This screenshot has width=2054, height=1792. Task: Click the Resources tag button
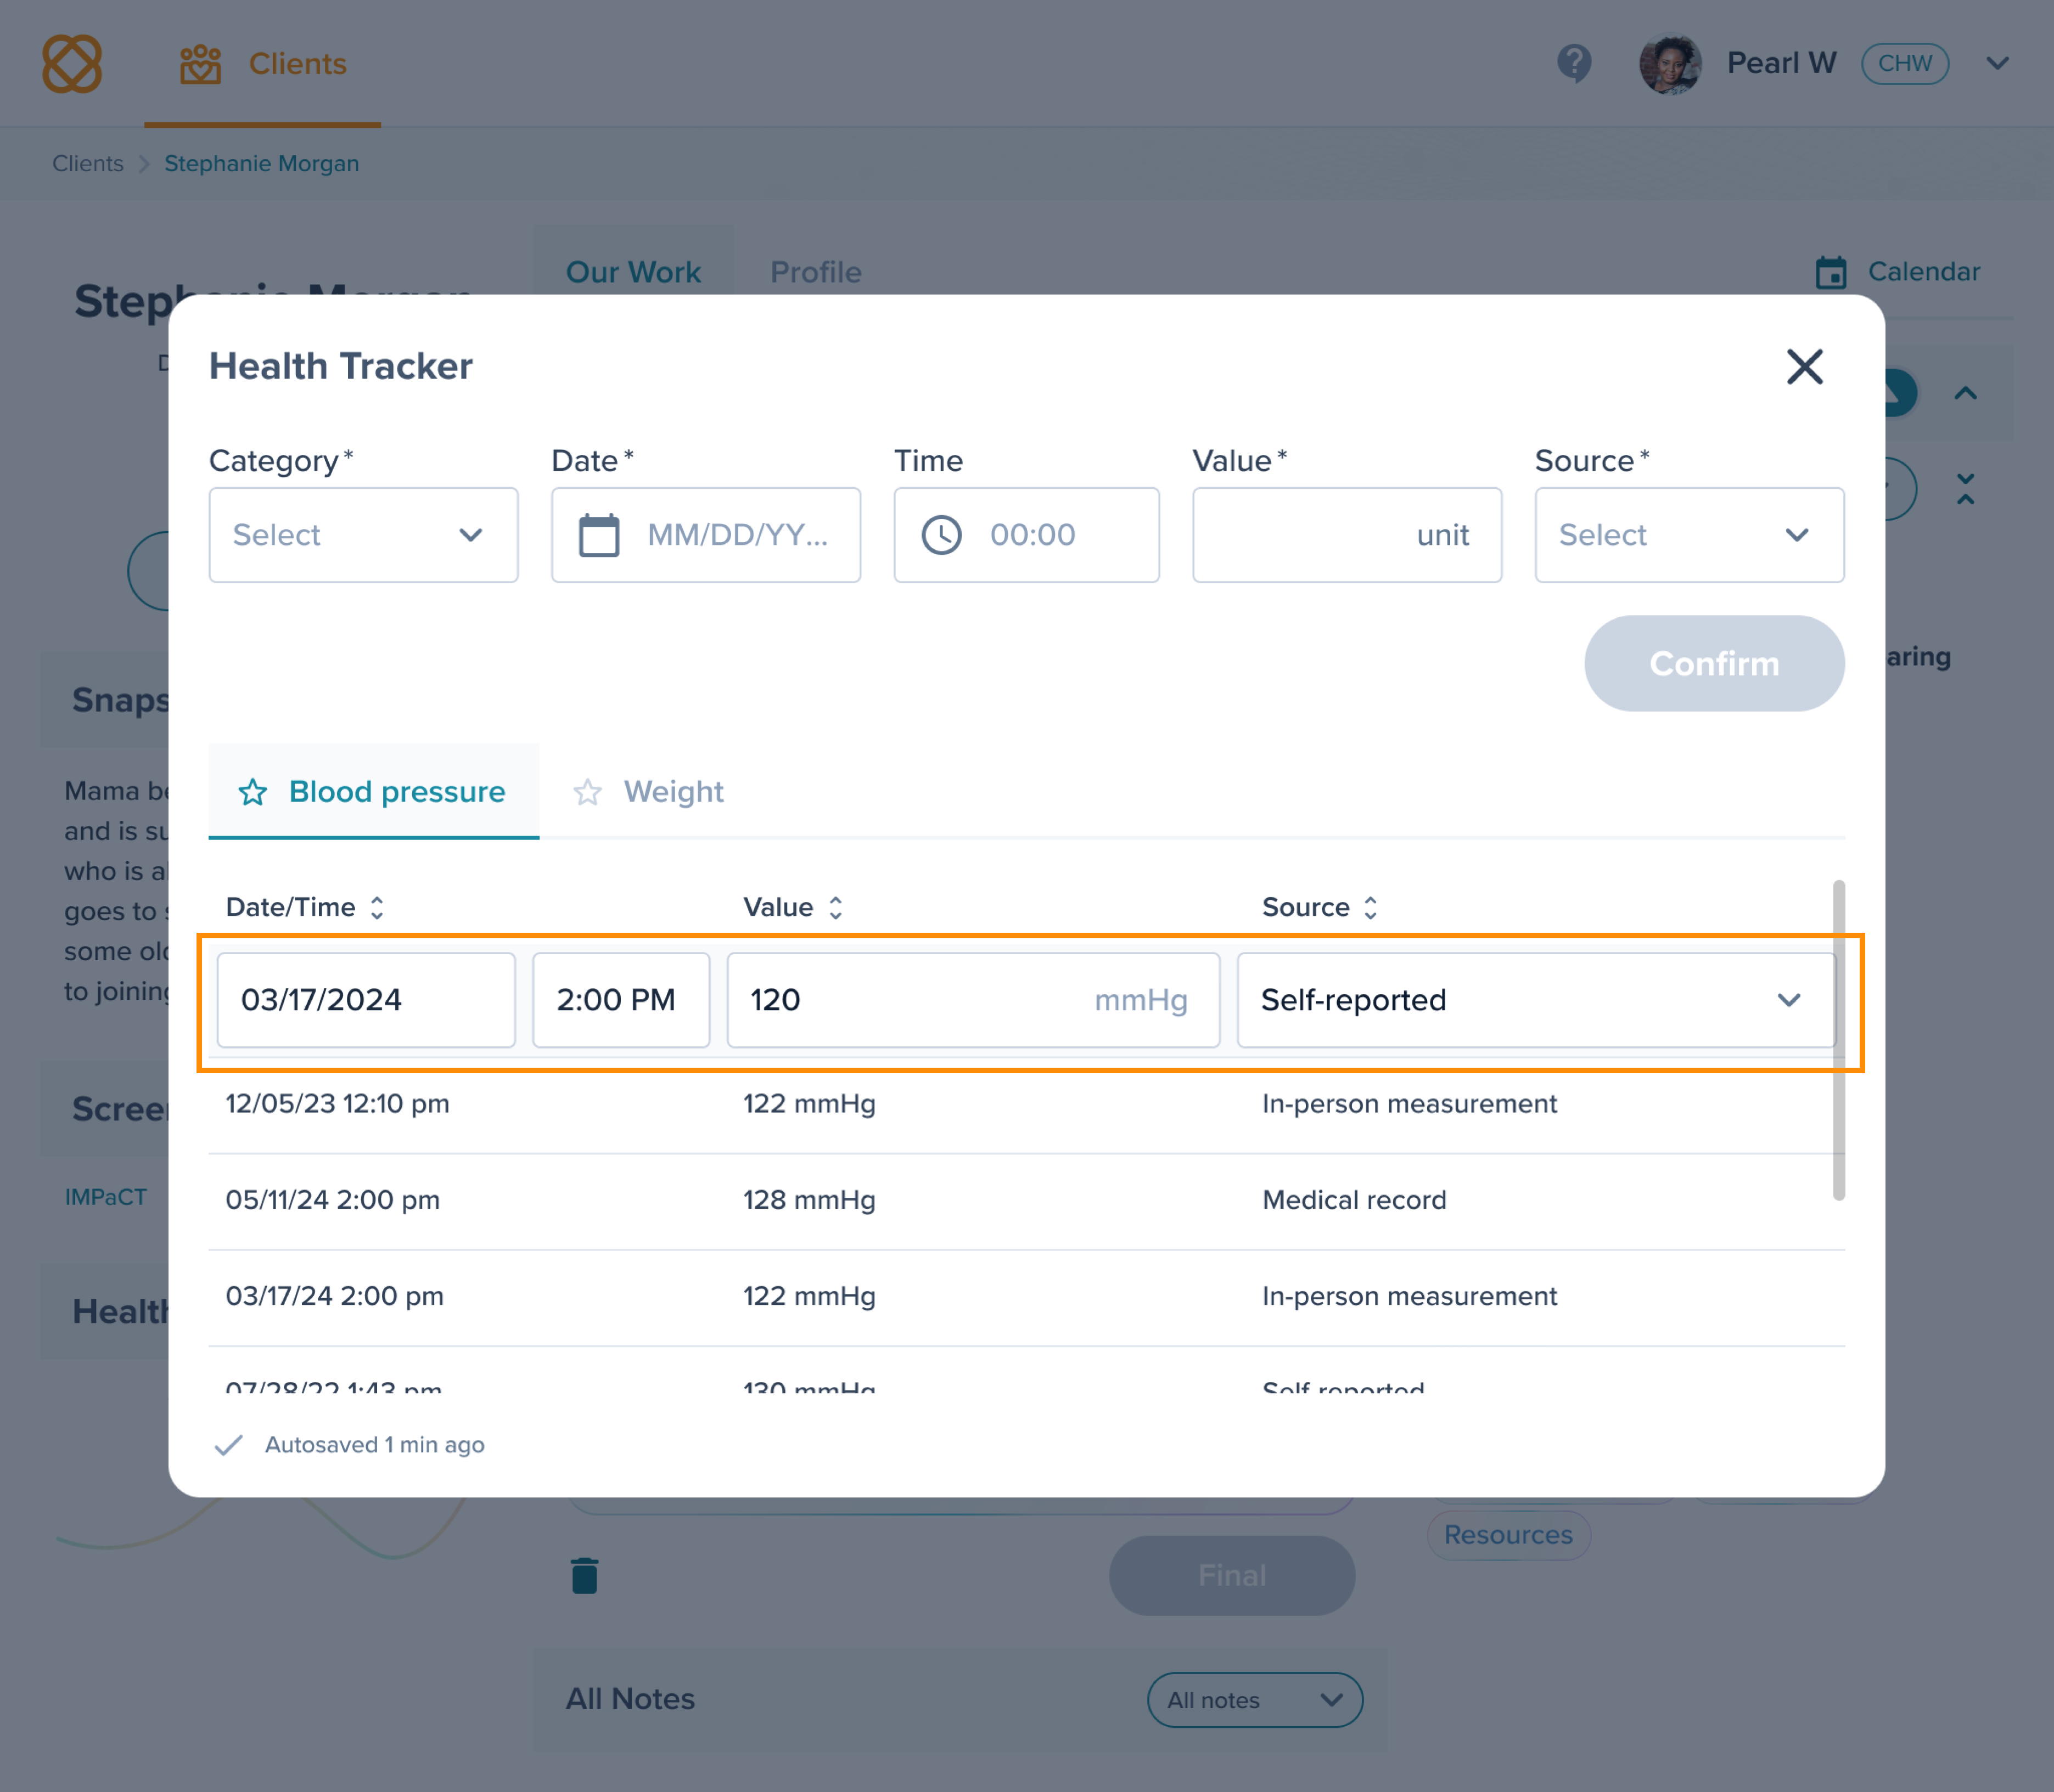point(1508,1534)
